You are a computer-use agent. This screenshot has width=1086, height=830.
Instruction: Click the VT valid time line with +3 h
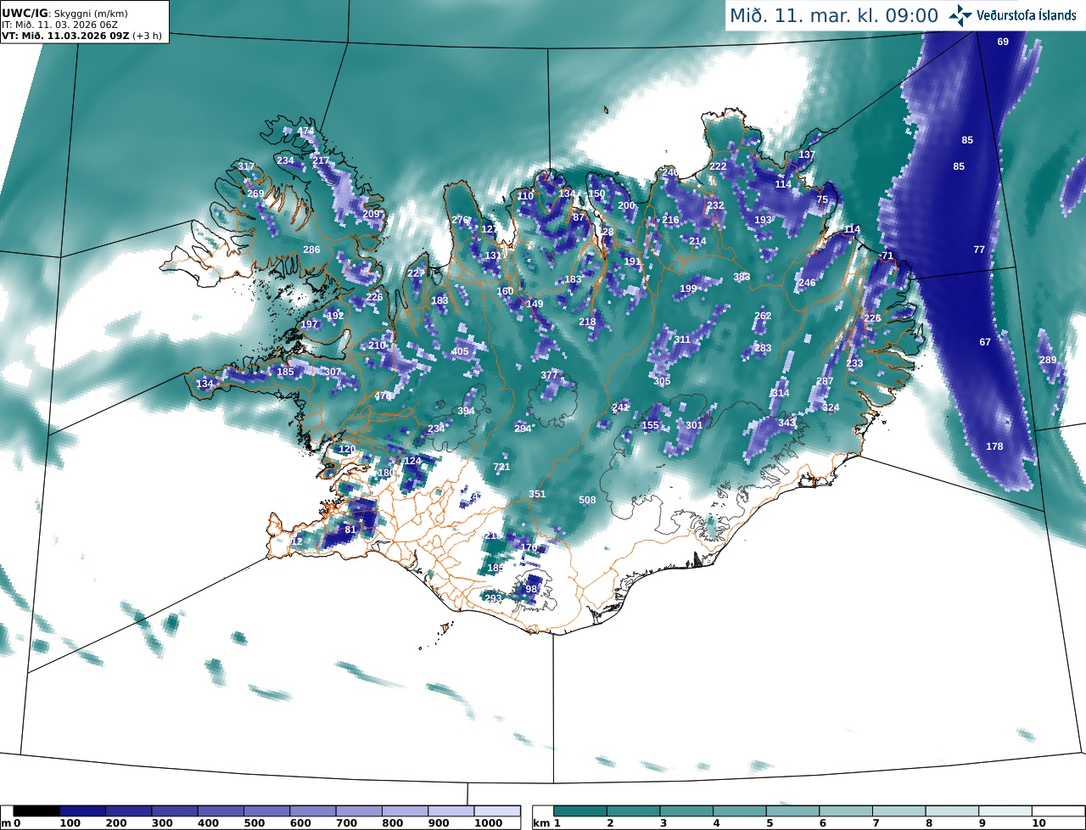click(x=82, y=36)
